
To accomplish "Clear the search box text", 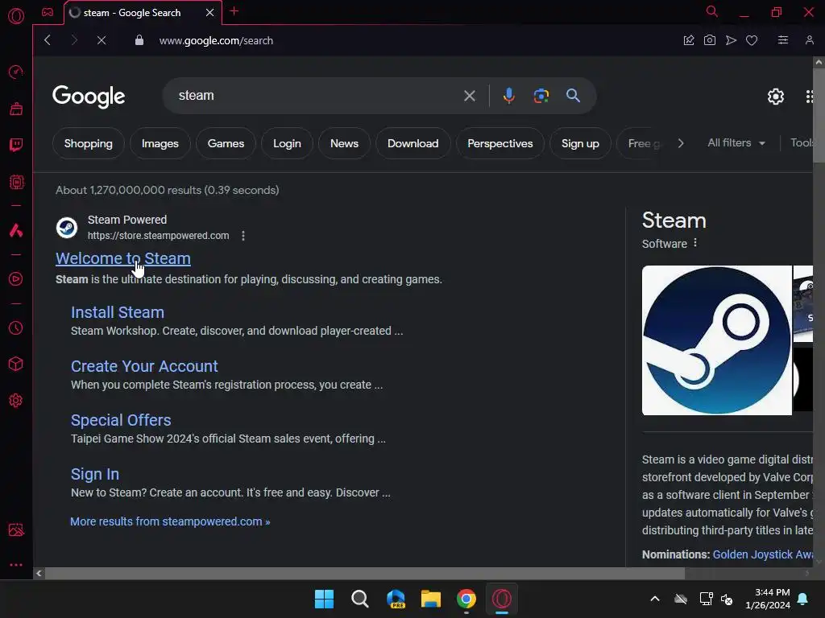I will click(470, 96).
